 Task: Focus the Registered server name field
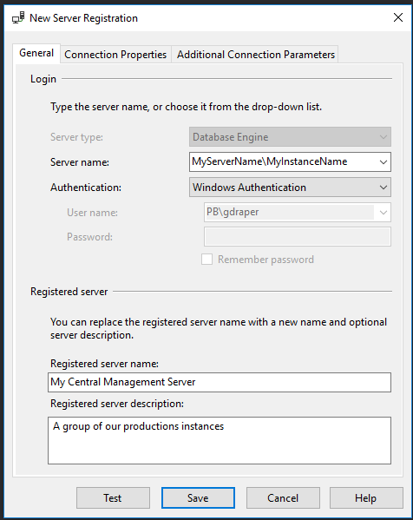tap(220, 382)
